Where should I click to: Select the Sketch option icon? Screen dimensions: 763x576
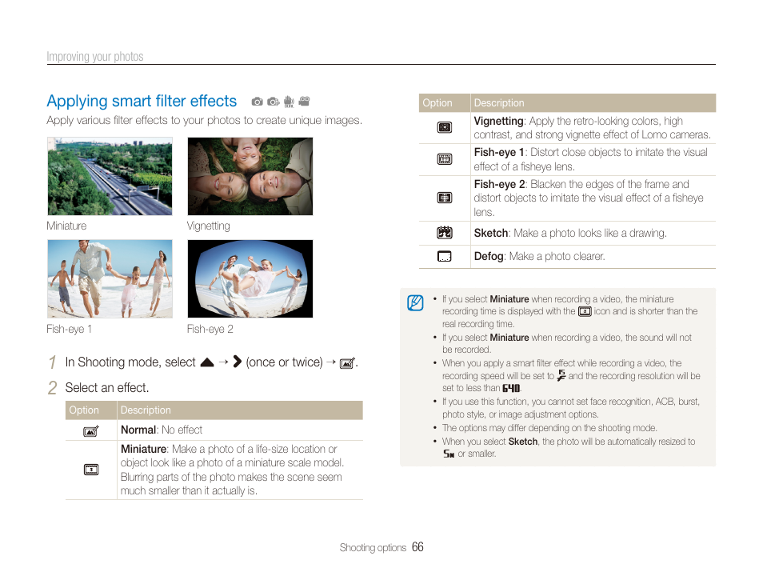pyautogui.click(x=444, y=233)
